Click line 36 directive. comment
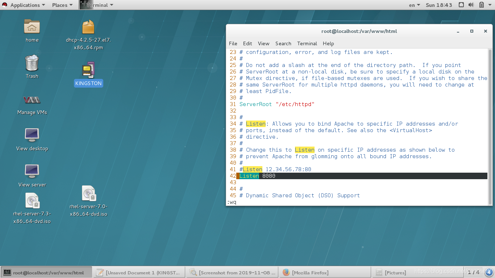Image resolution: width=495 pixels, height=278 pixels. (x=259, y=137)
